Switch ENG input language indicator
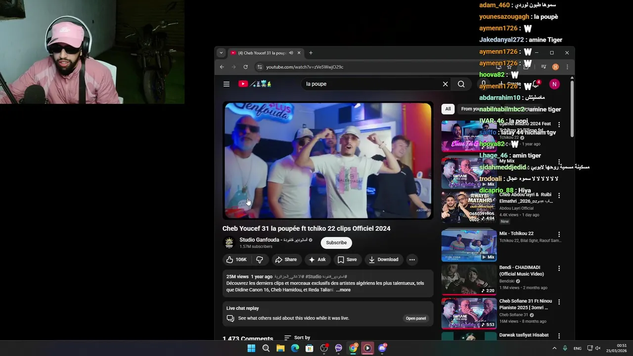This screenshot has width=633, height=356. tap(578, 348)
